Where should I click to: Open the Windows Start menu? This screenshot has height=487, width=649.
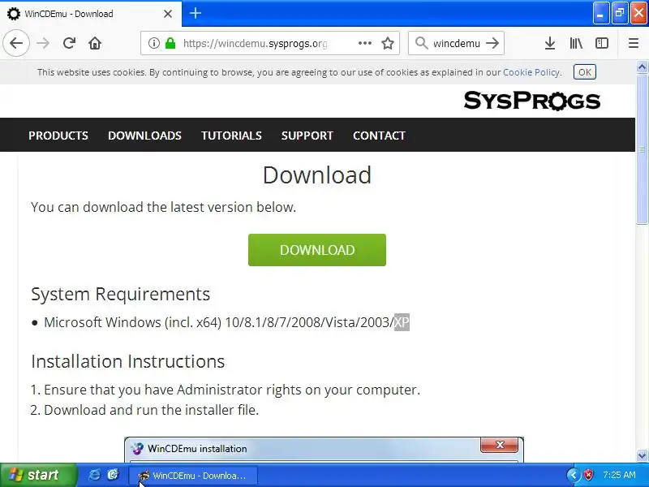coord(38,475)
